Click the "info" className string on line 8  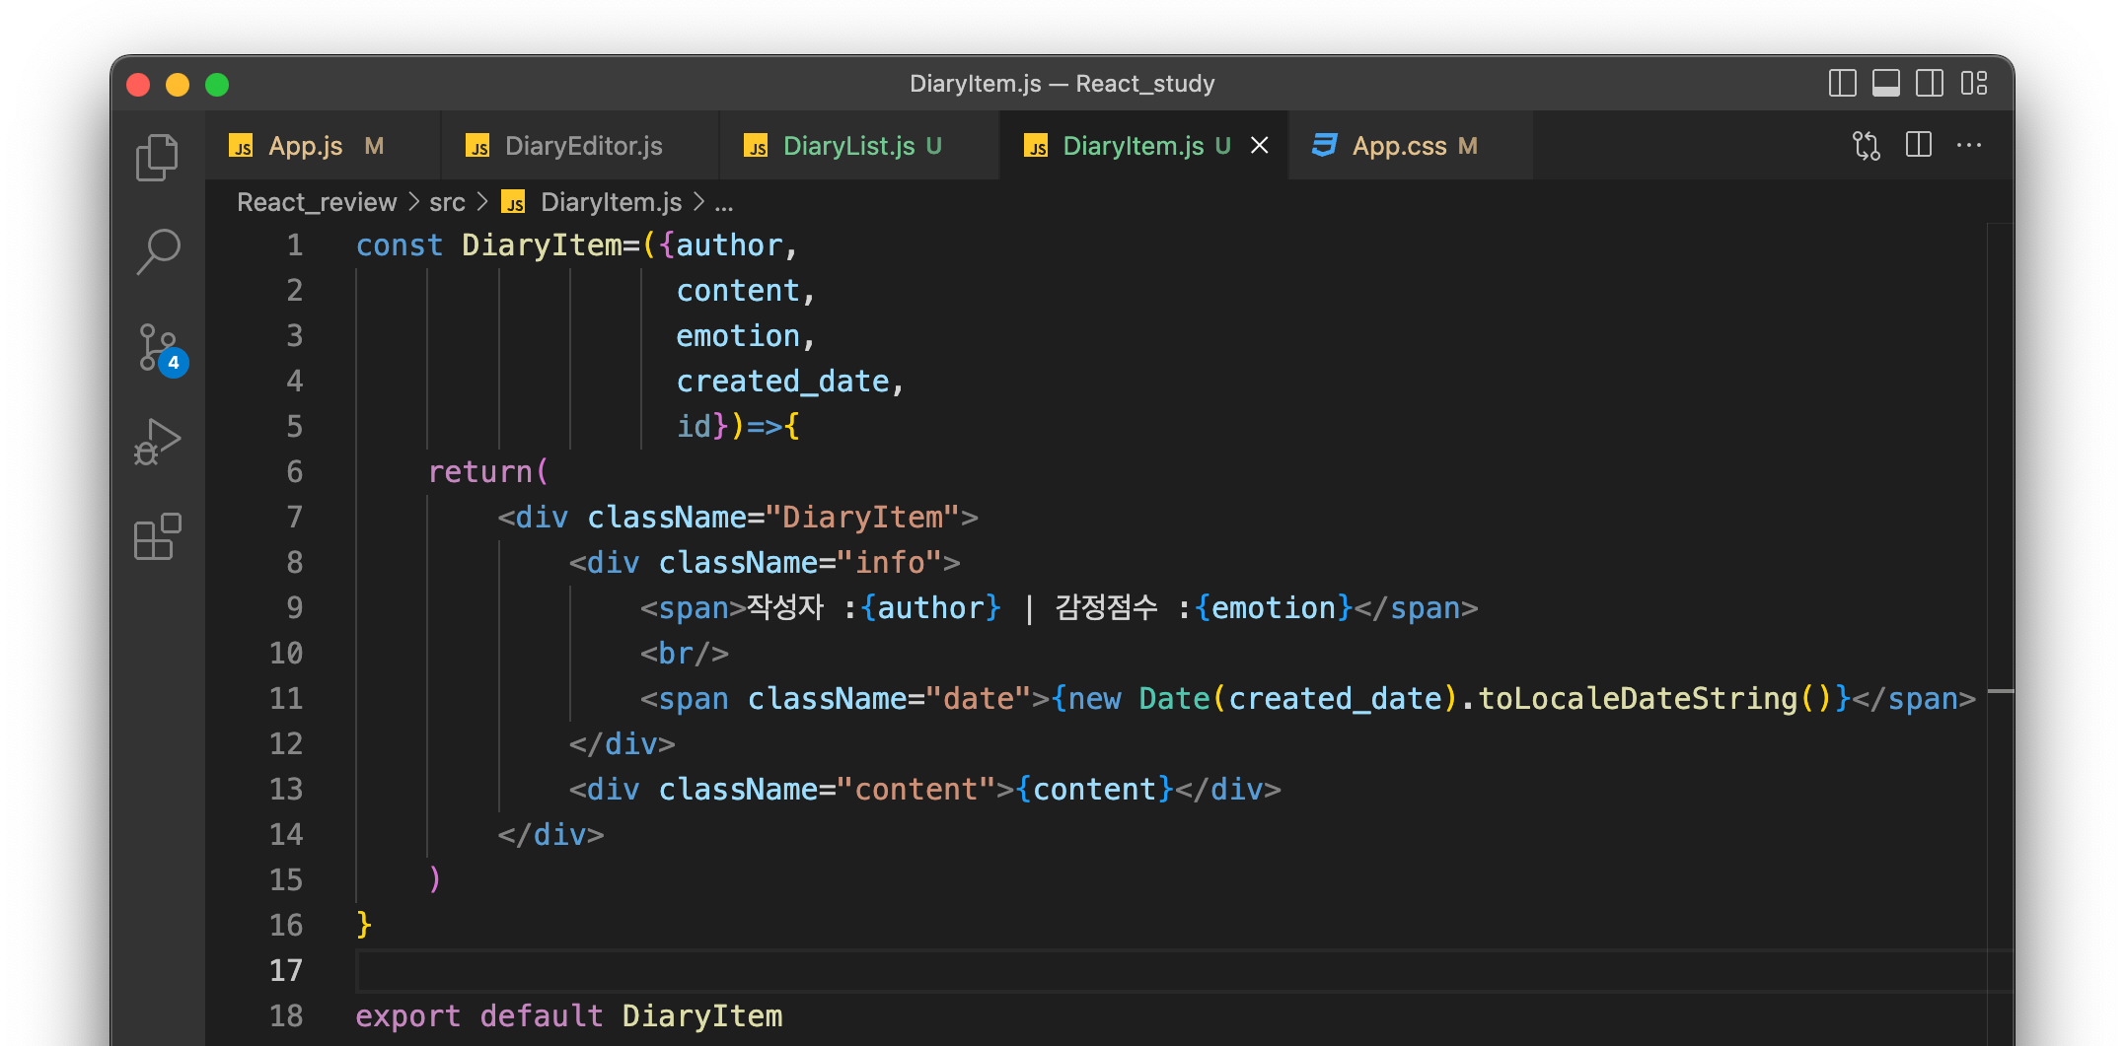coord(889,563)
